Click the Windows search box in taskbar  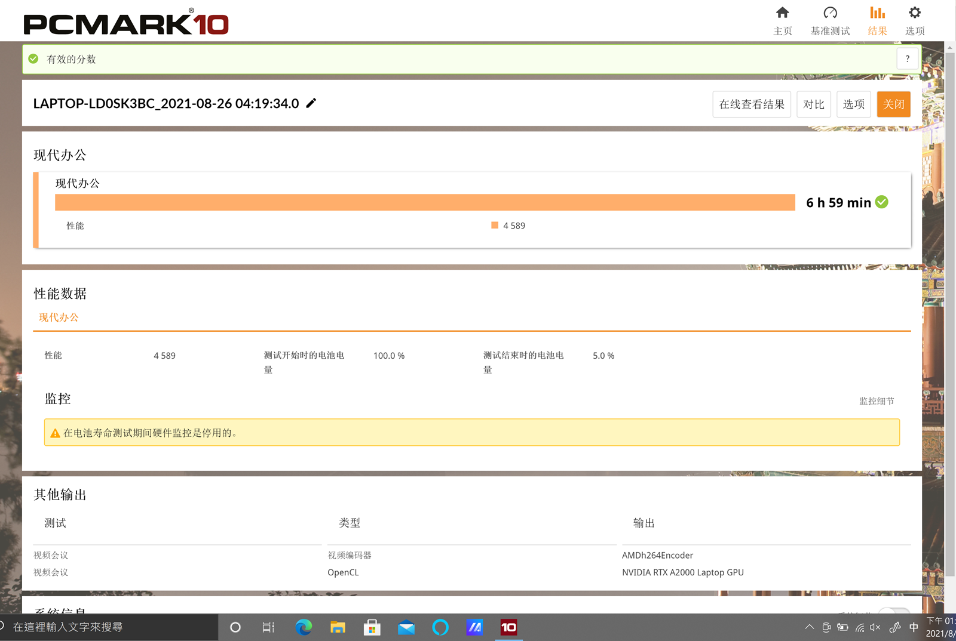tap(108, 627)
